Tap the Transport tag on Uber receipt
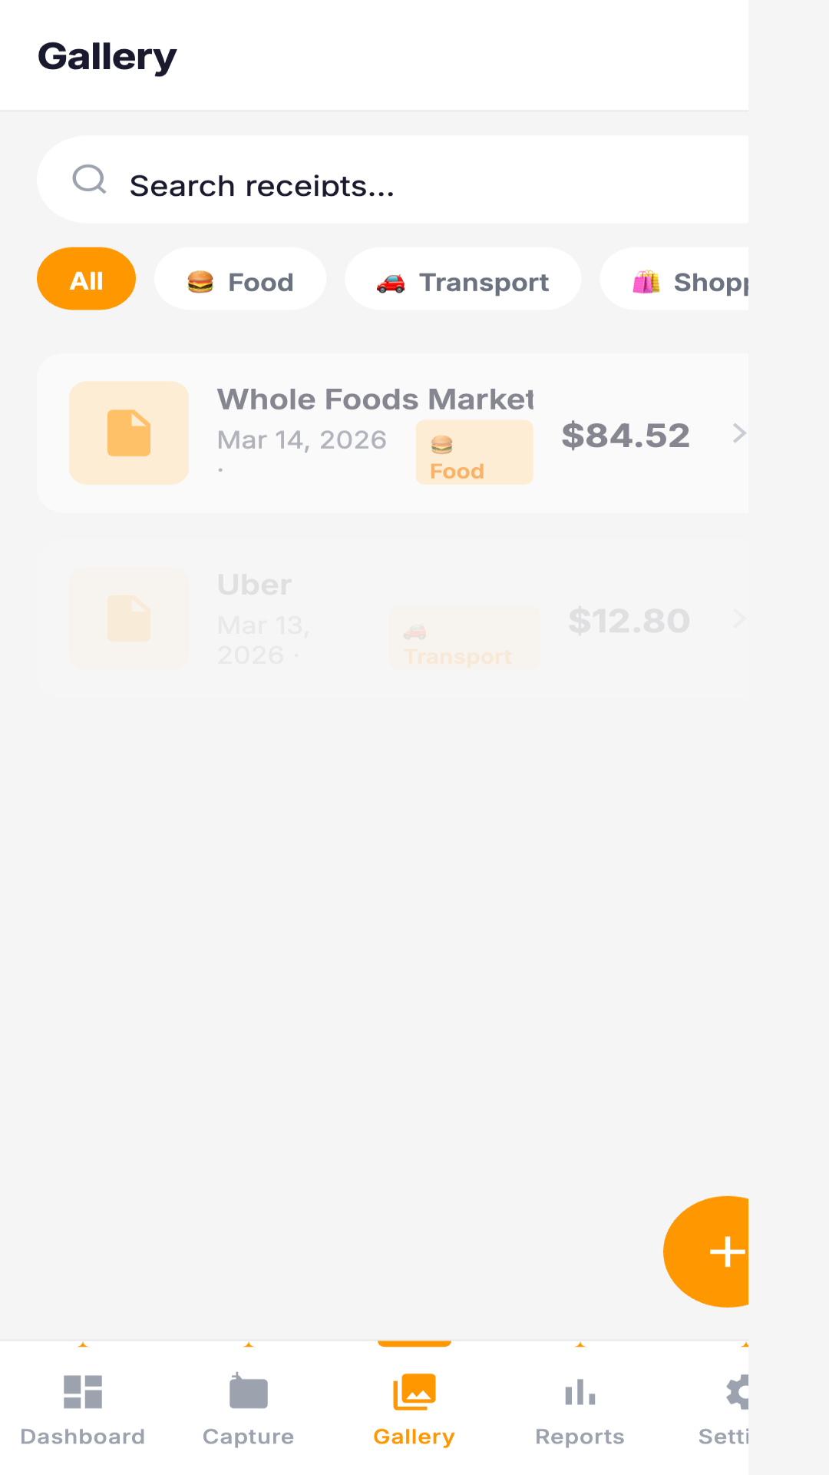This screenshot has width=829, height=1475. pos(464,638)
